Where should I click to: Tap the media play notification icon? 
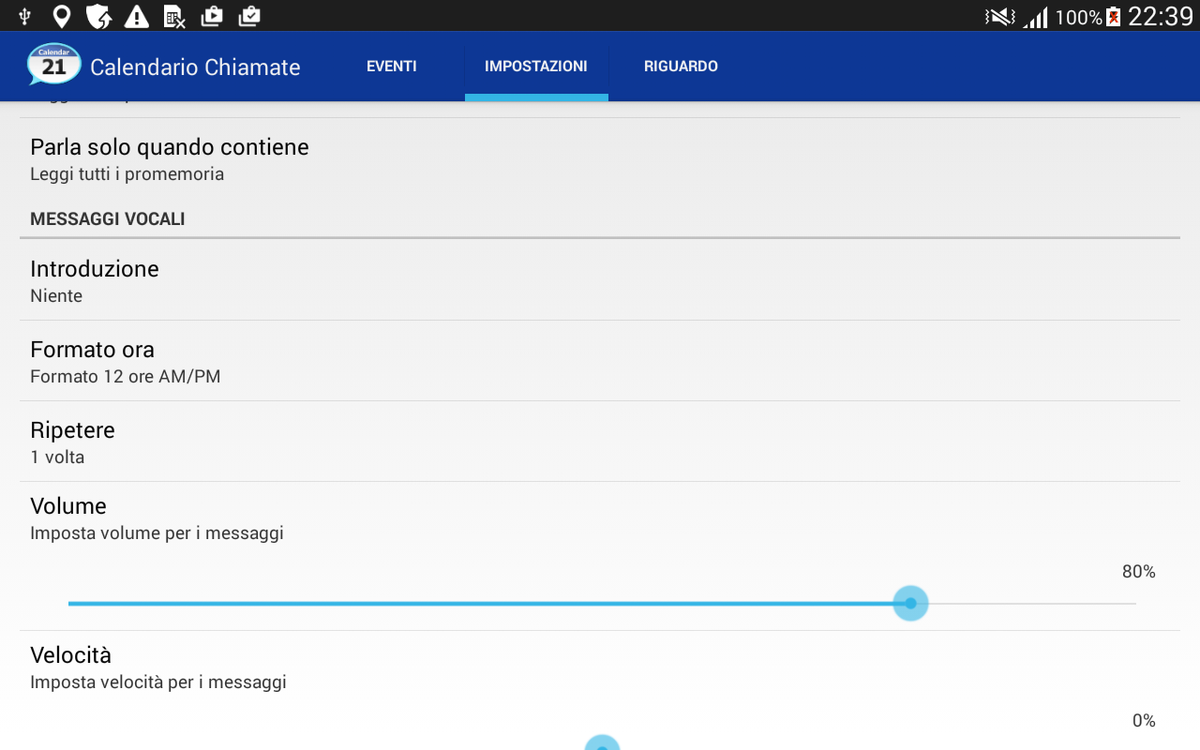tap(212, 16)
